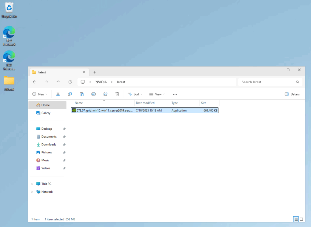This screenshot has height=227, width=311.
Task: Switch to details list view icon
Action: point(296,219)
